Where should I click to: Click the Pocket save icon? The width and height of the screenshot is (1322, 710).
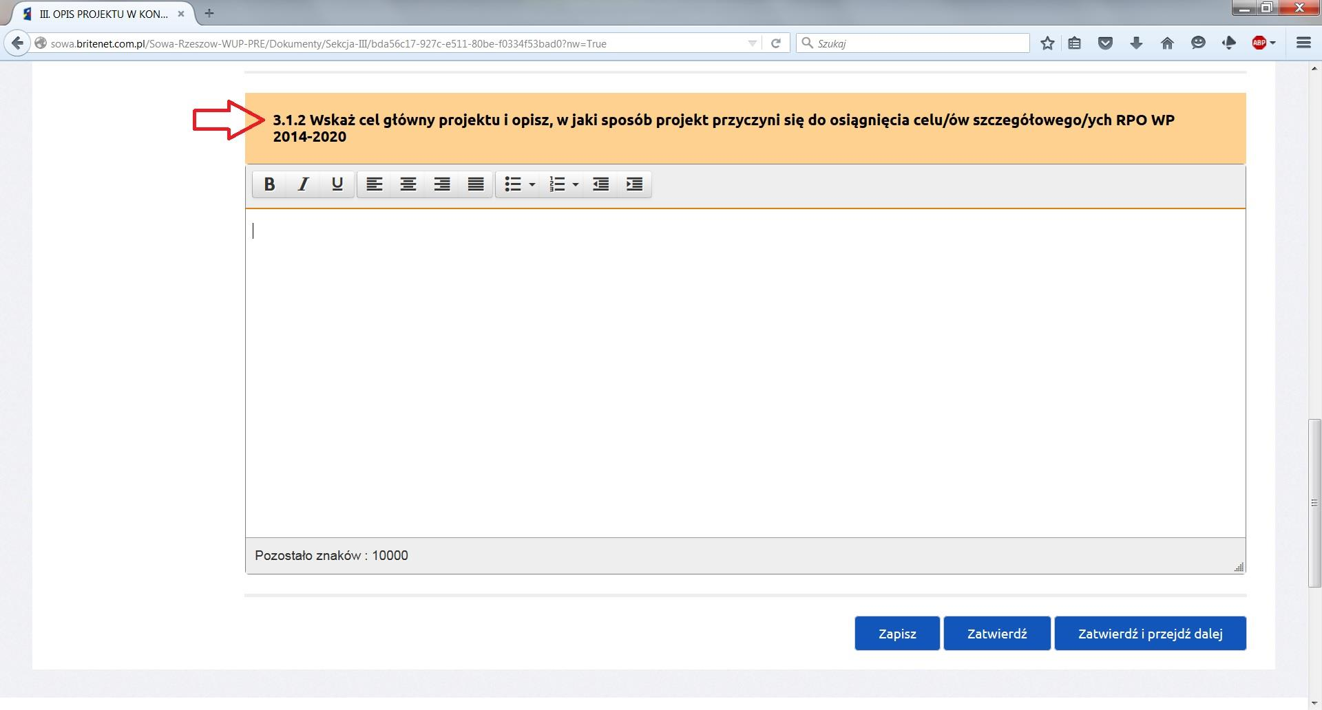pyautogui.click(x=1105, y=43)
